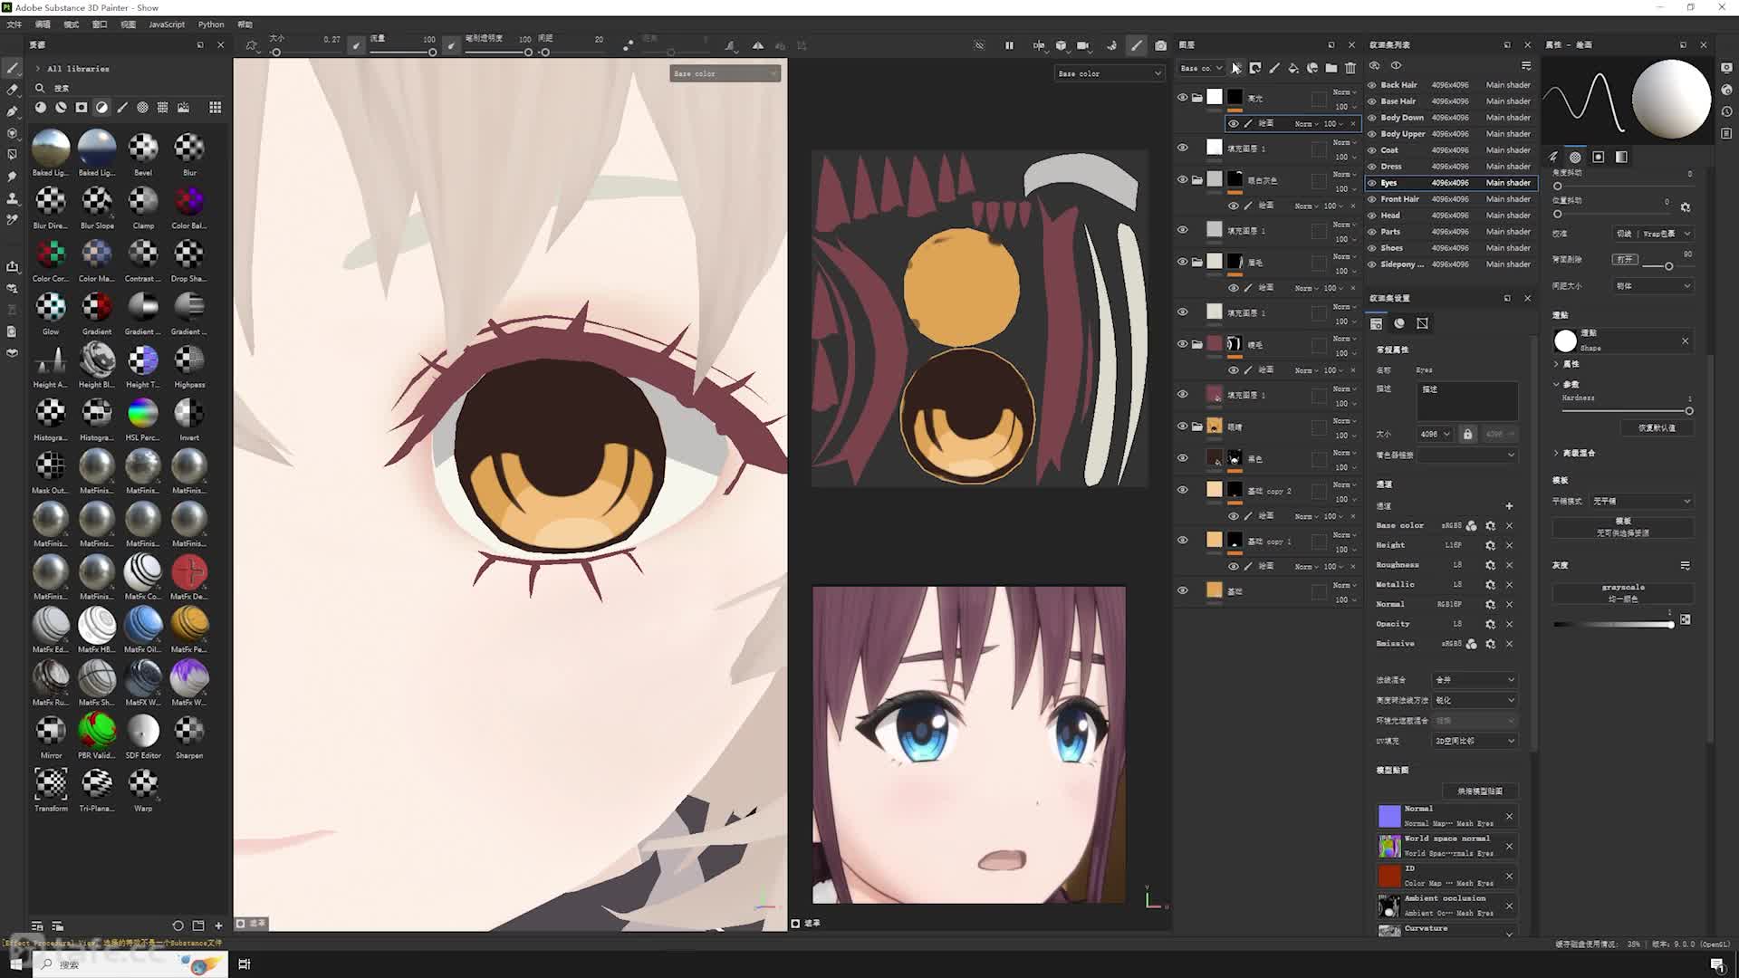Image resolution: width=1739 pixels, height=978 pixels.
Task: Open the Base color dropdown in 2D viewport
Action: (x=1110, y=73)
